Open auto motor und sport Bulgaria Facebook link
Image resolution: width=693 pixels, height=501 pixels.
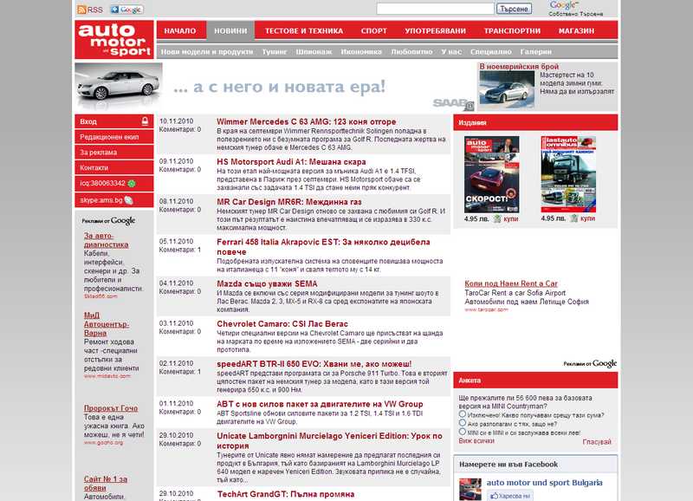point(545,483)
